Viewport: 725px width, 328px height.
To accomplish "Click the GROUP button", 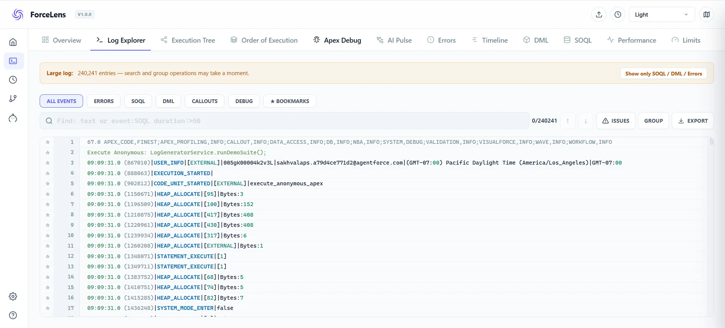I will 654,121.
